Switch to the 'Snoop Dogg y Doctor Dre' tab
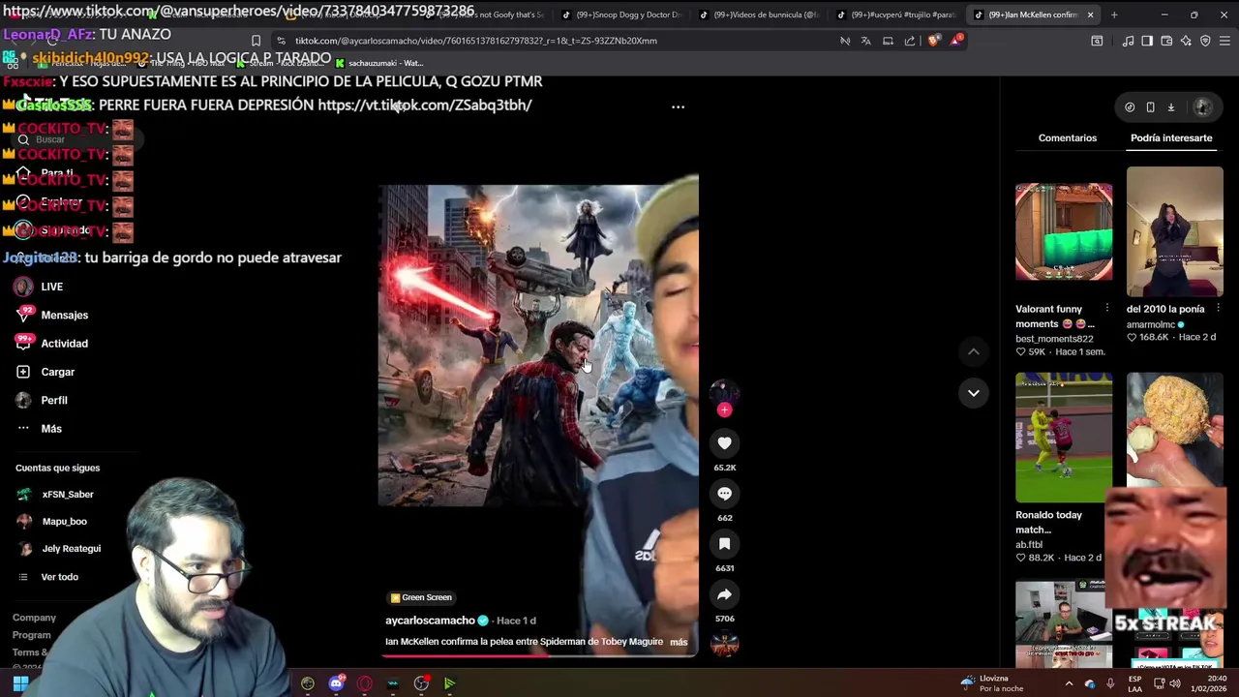This screenshot has width=1239, height=697. 620,15
